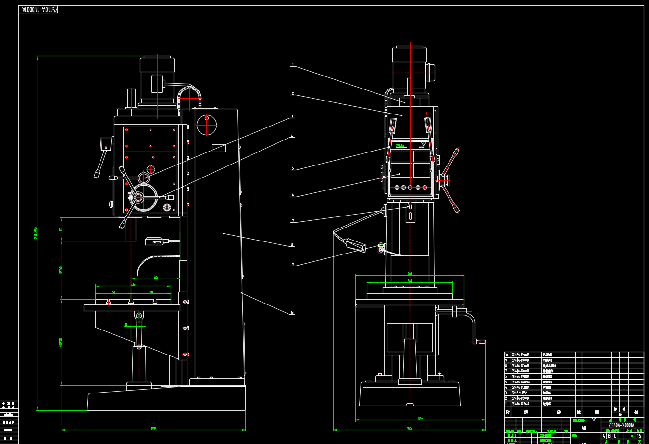Click the center button on the headstock panel
The height and width of the screenshot is (444, 649).
coord(410,187)
